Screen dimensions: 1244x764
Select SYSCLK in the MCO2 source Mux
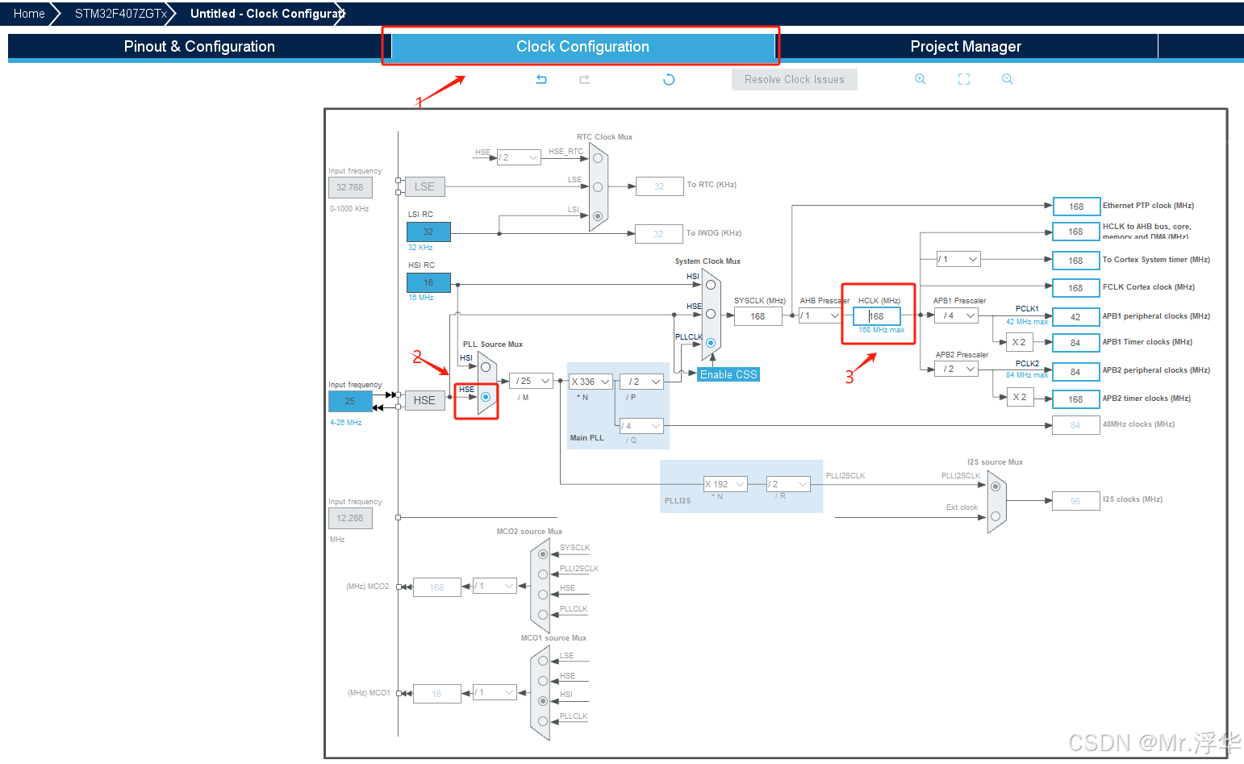[543, 554]
